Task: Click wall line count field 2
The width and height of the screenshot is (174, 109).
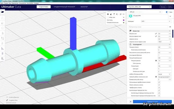Action: pyautogui.click(x=164, y=50)
